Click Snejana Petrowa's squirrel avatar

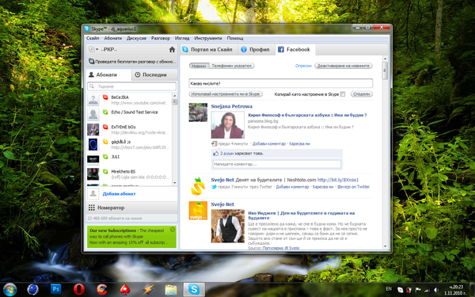point(198,112)
